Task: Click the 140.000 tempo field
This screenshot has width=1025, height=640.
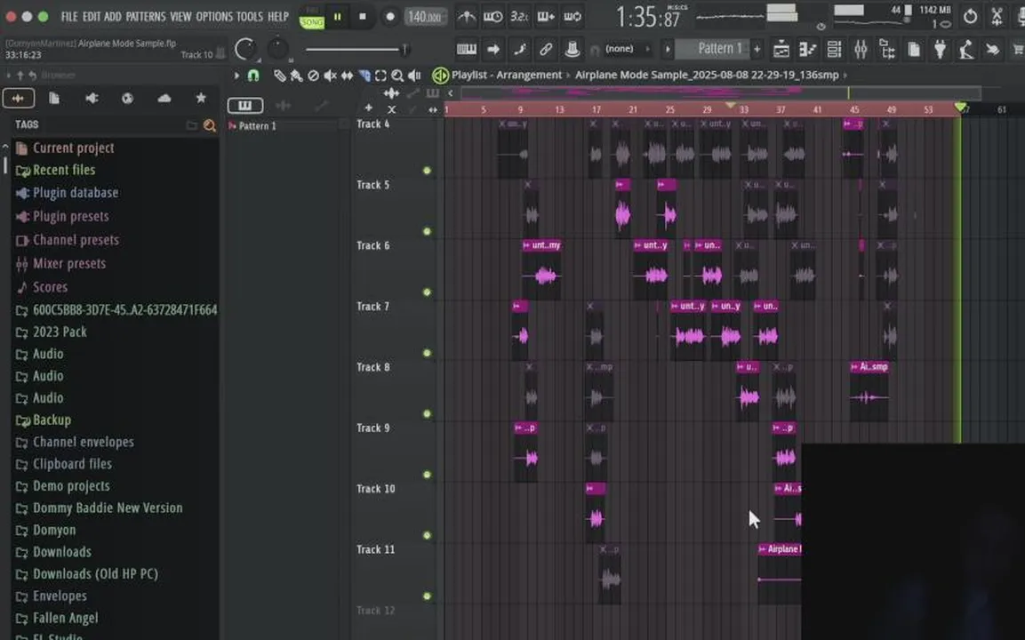Action: (425, 17)
